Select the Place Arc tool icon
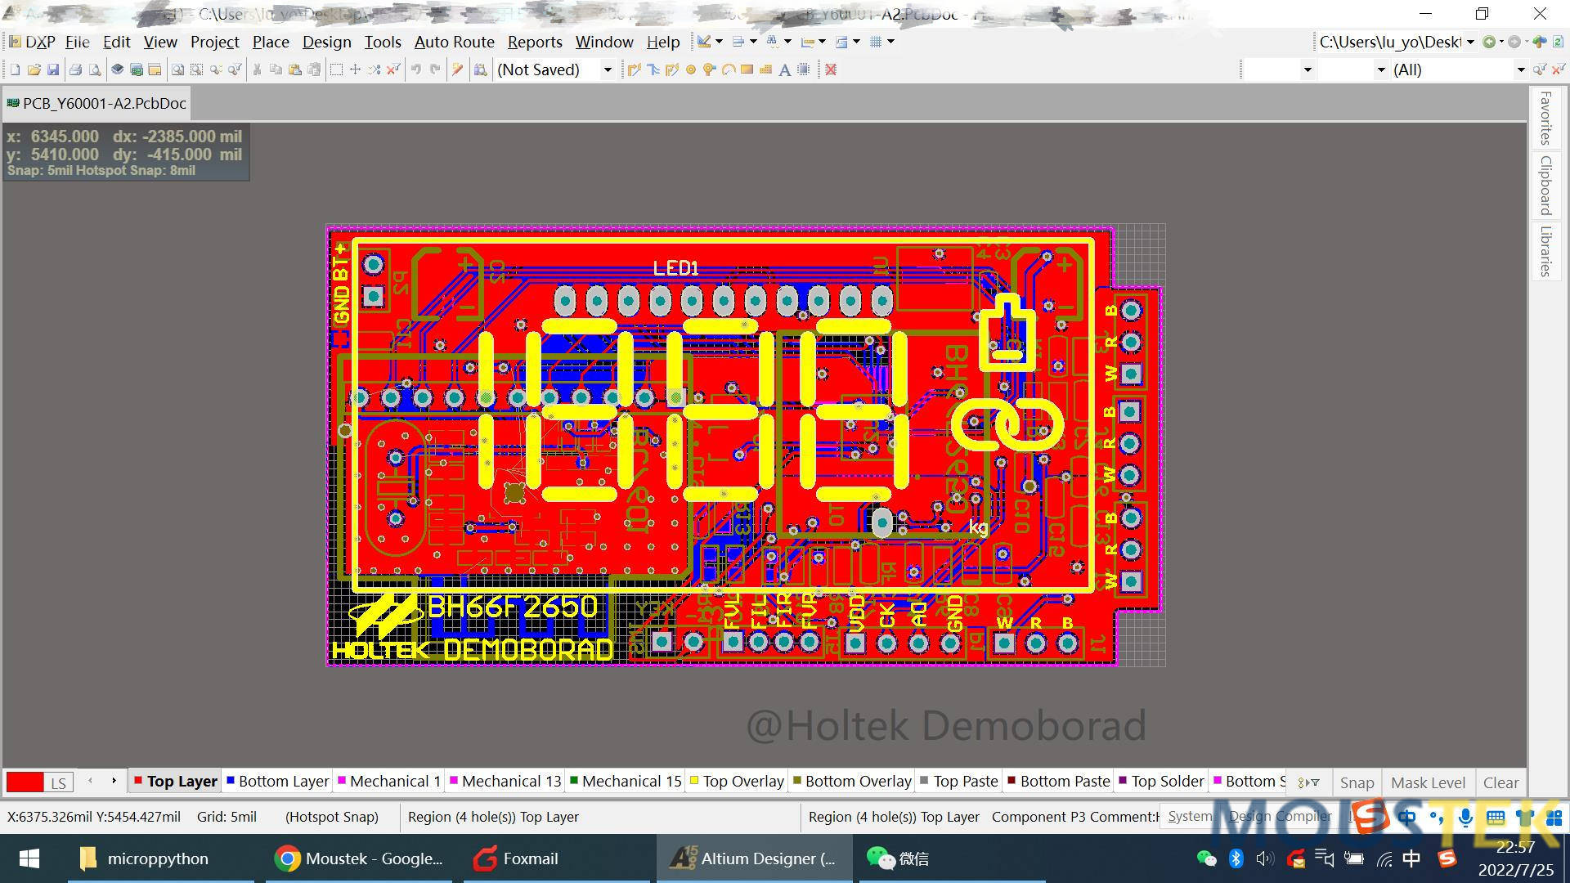The width and height of the screenshot is (1570, 883). [x=728, y=69]
